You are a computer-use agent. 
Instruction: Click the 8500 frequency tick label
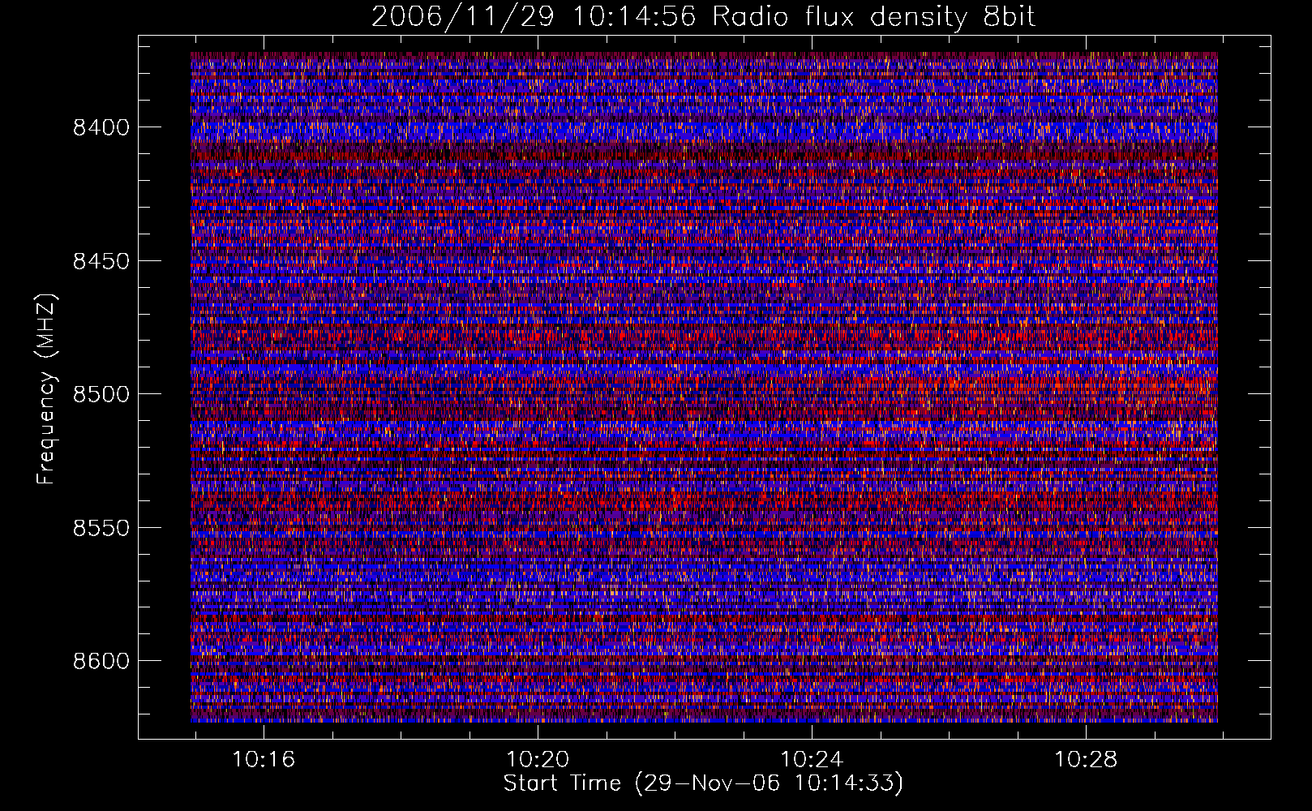click(101, 394)
